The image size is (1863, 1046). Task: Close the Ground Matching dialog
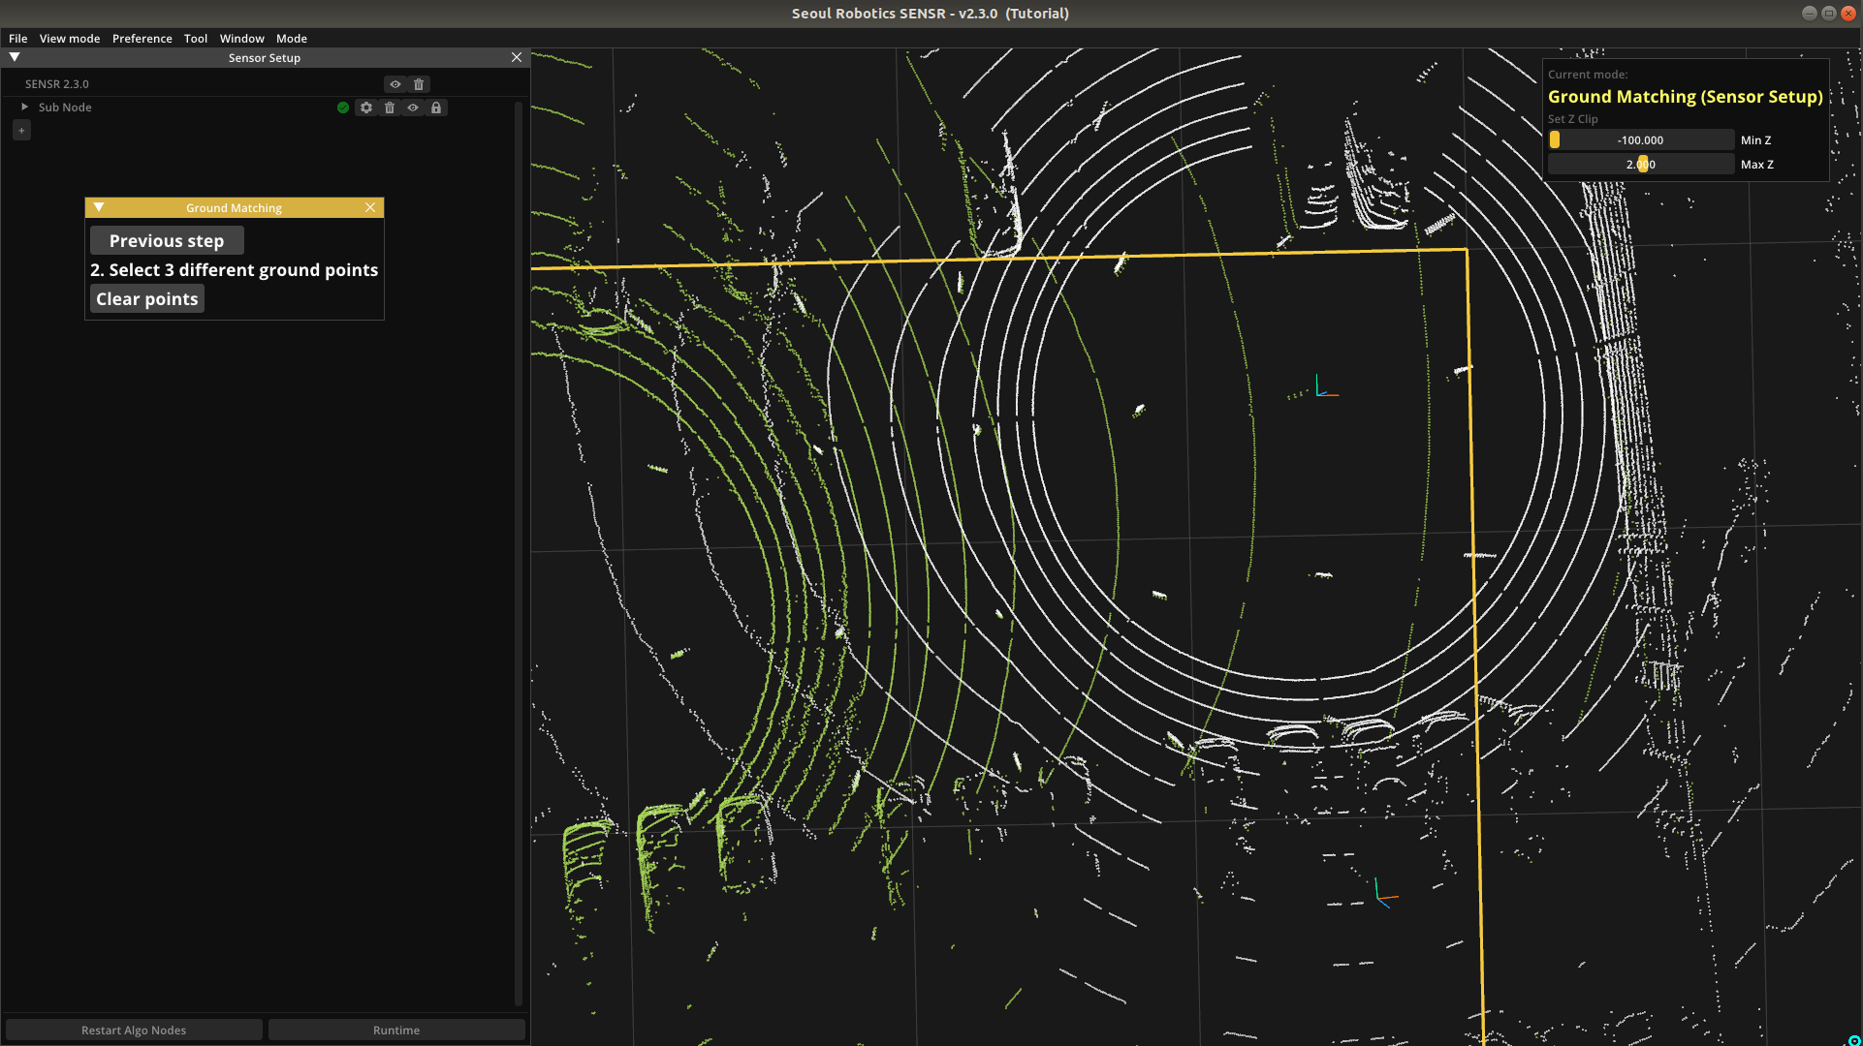(x=370, y=207)
